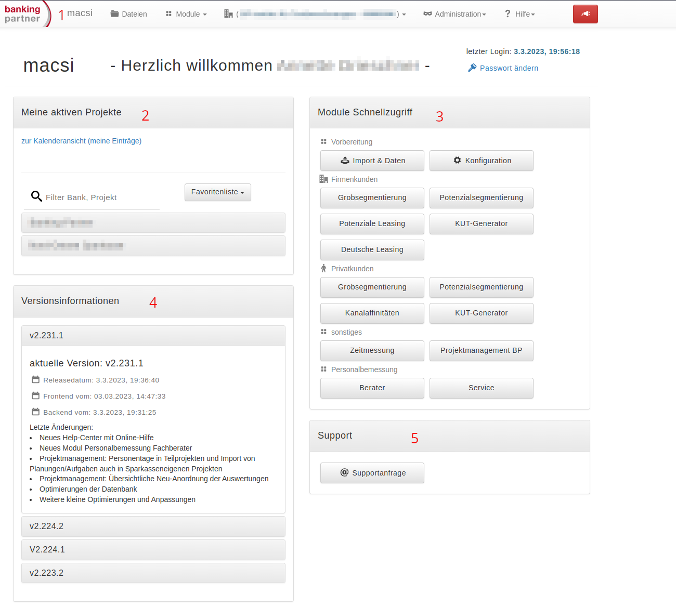Image resolution: width=676 pixels, height=607 pixels.
Task: Open the Service Personalbemessung module
Action: (482, 388)
